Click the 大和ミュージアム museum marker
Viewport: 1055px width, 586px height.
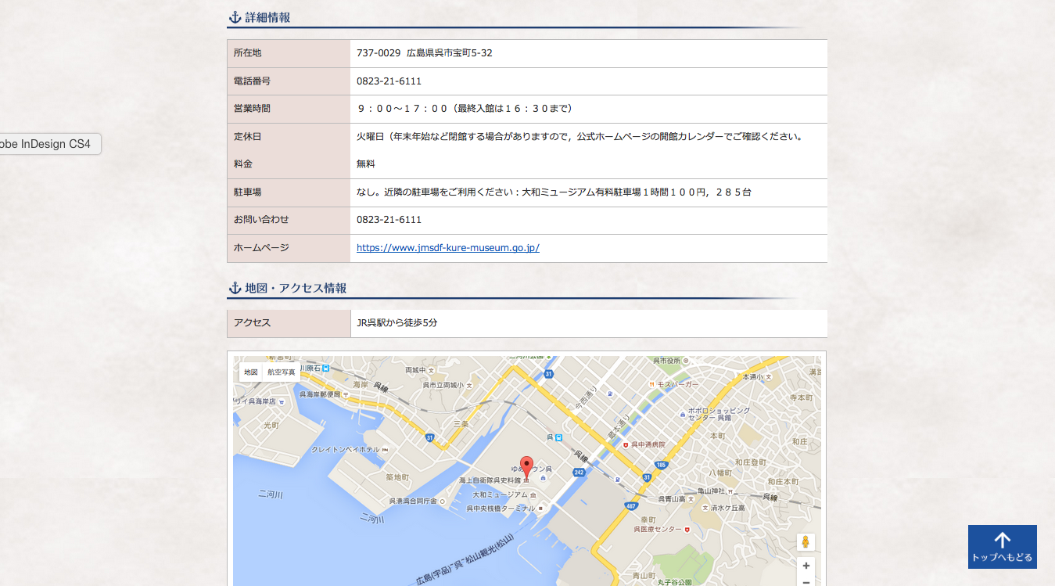click(x=533, y=495)
